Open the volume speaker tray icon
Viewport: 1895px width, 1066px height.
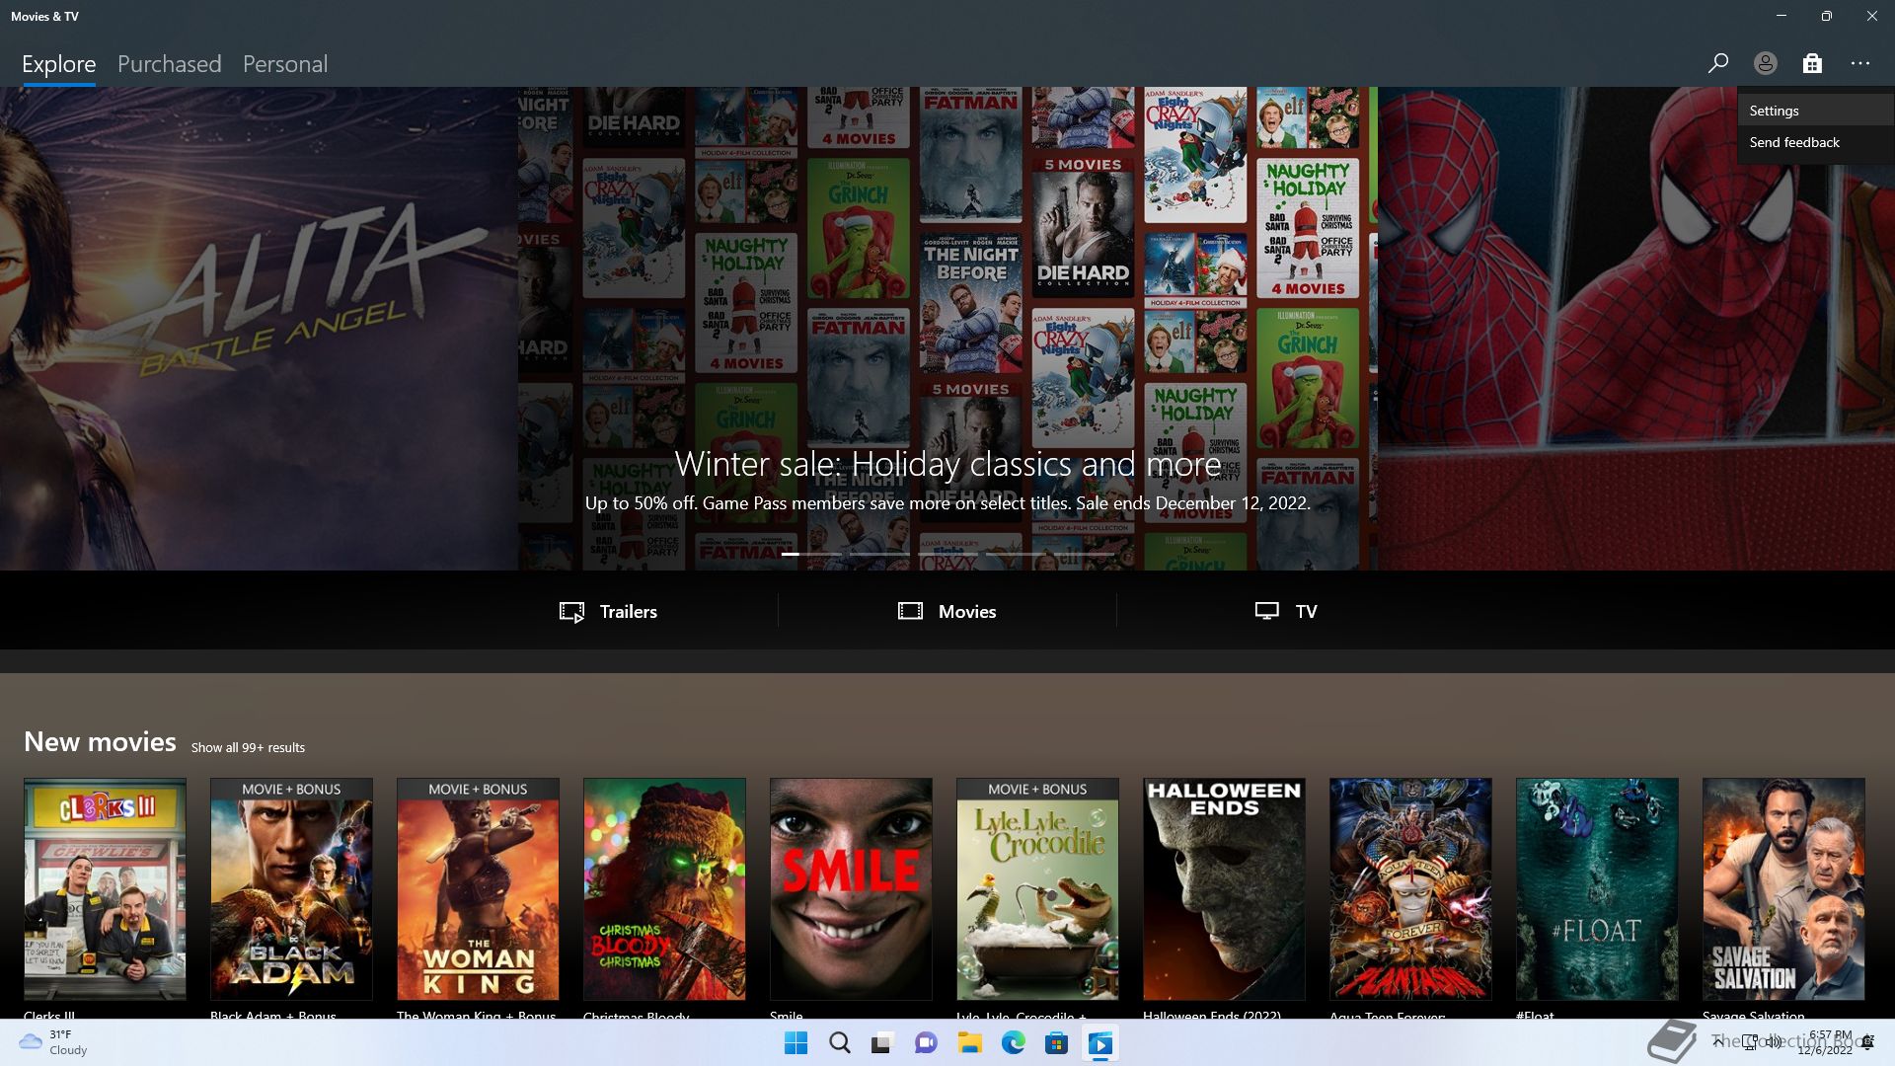(x=1775, y=1041)
